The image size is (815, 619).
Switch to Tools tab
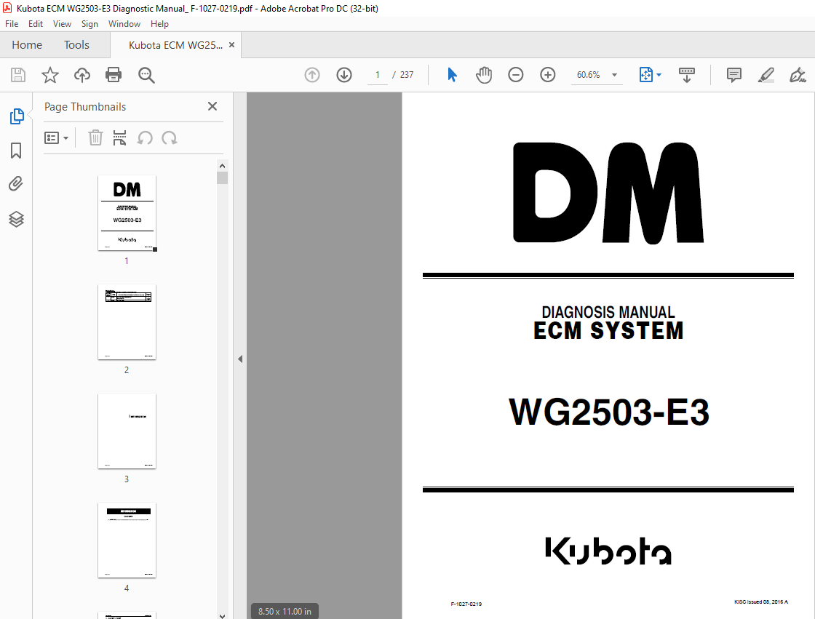(76, 45)
